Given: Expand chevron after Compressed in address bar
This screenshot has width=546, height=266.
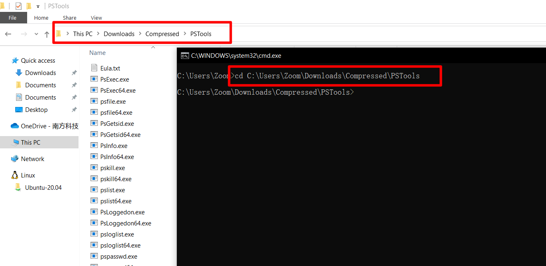Looking at the screenshot, I should click(x=185, y=34).
